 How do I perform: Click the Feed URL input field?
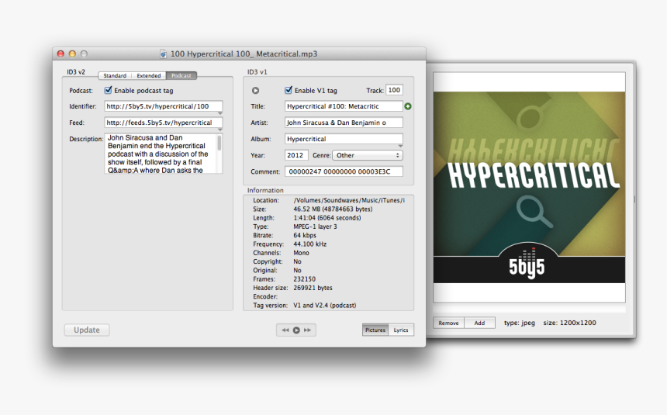[164, 123]
